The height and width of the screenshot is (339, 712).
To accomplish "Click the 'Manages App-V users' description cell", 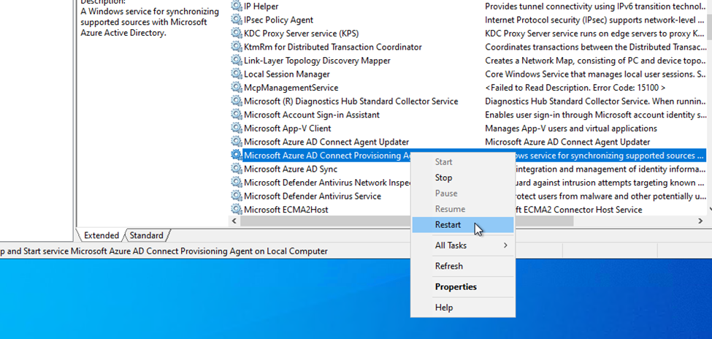I will pyautogui.click(x=571, y=128).
